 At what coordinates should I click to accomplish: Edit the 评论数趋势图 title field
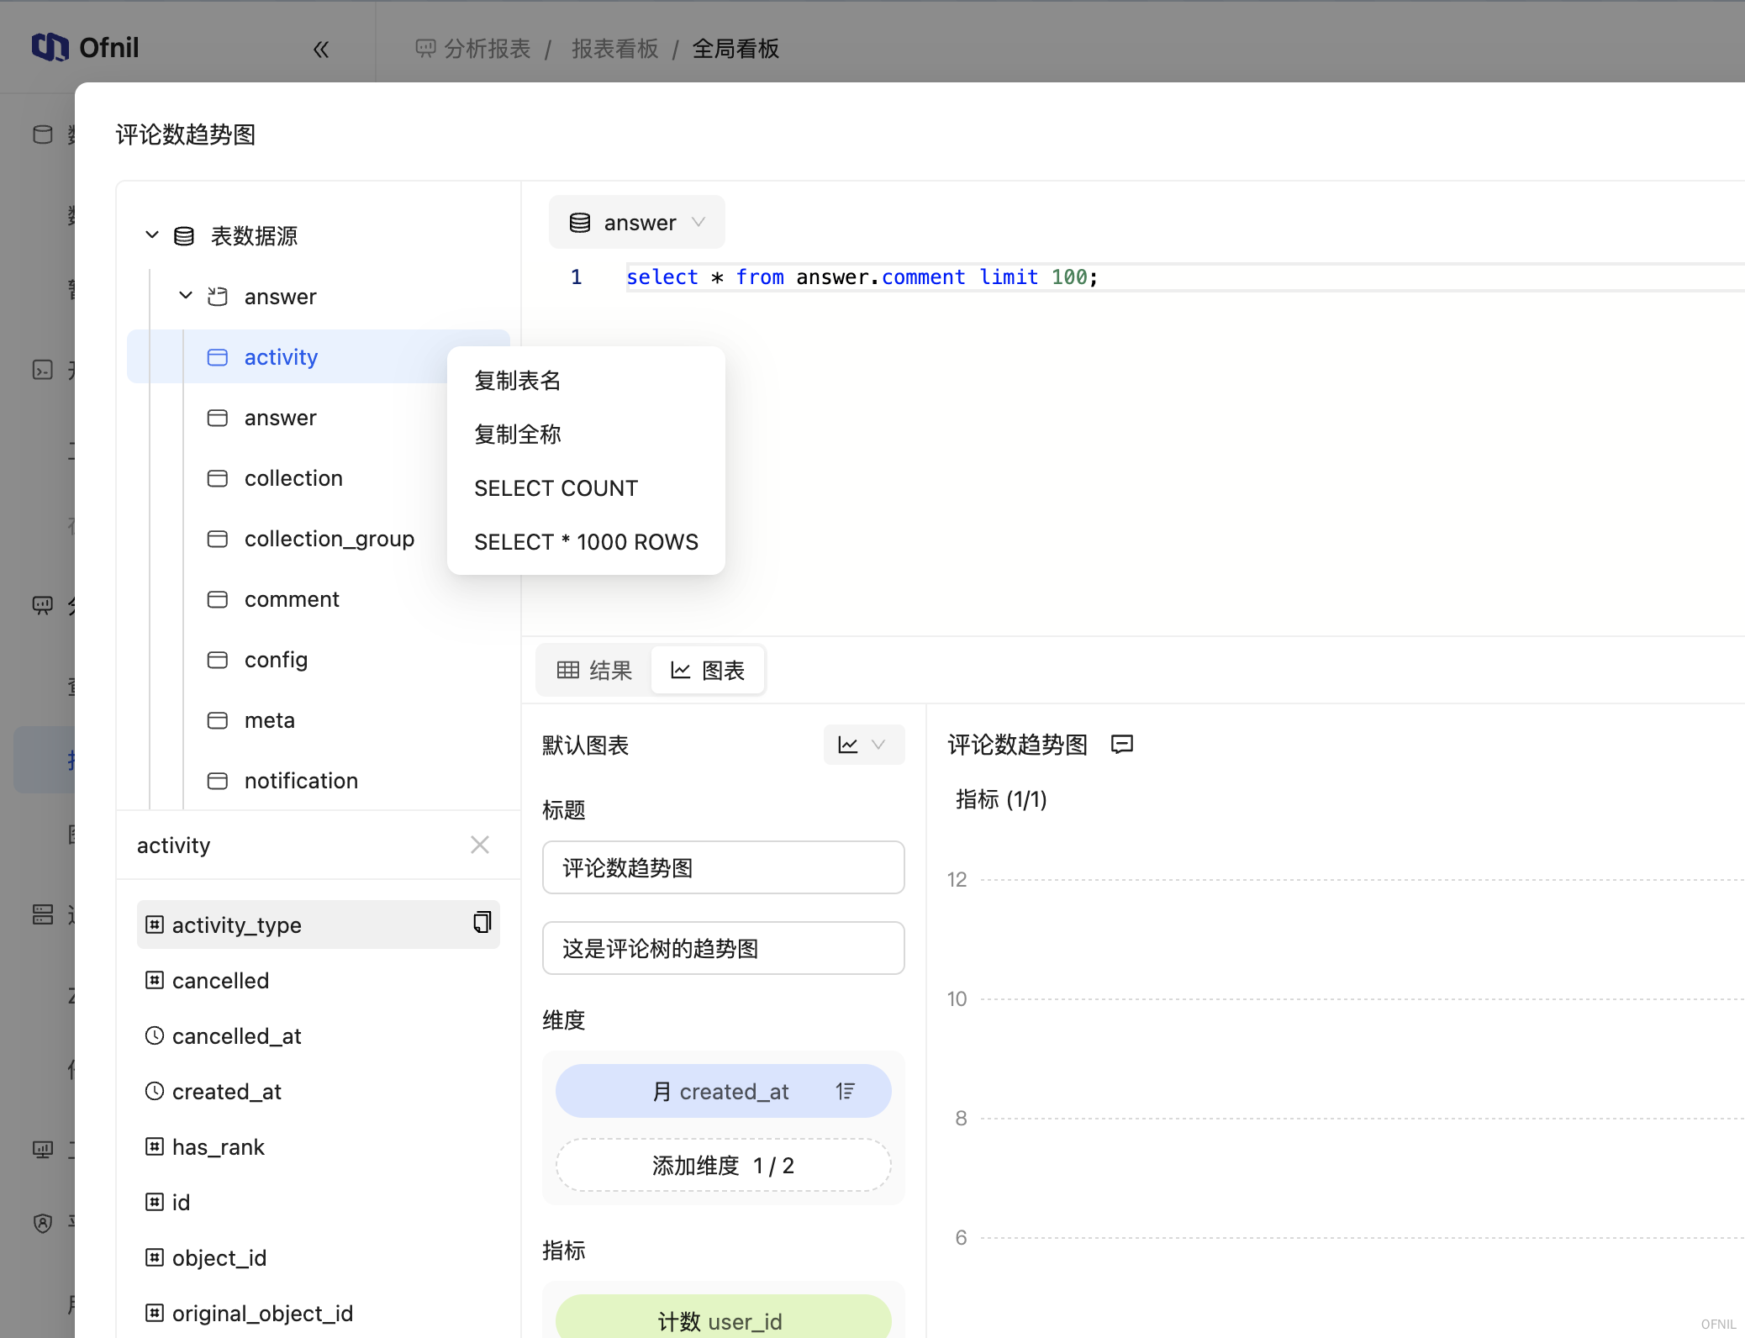click(723, 867)
